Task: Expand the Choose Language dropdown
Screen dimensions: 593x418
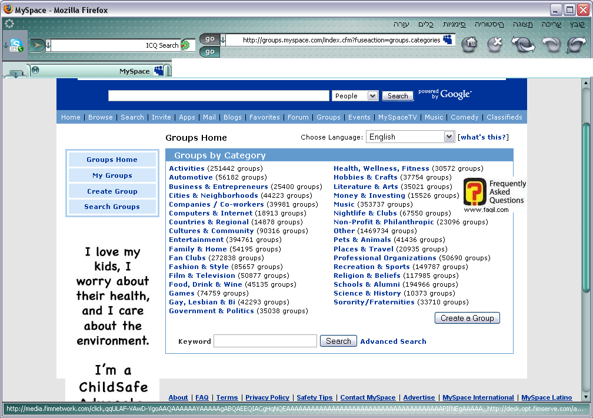Action: click(x=449, y=137)
